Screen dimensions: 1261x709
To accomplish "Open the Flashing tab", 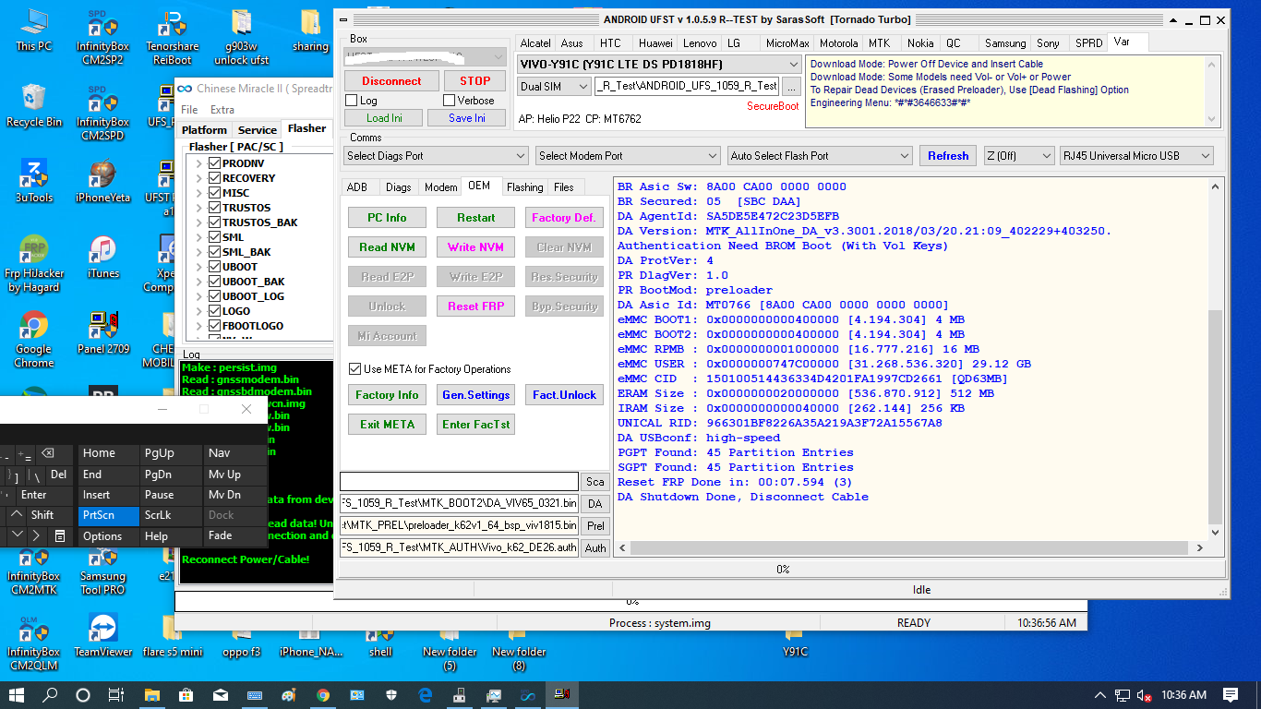I will pyautogui.click(x=524, y=187).
